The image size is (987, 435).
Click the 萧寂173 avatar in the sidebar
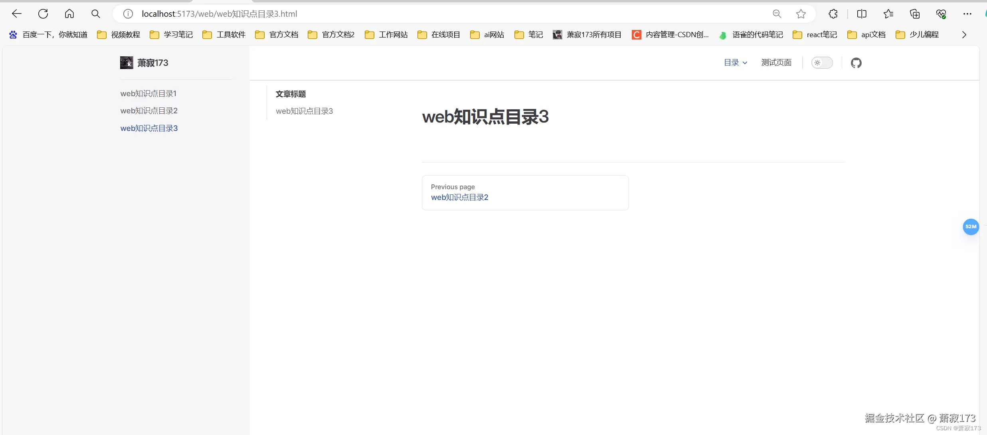click(x=126, y=63)
